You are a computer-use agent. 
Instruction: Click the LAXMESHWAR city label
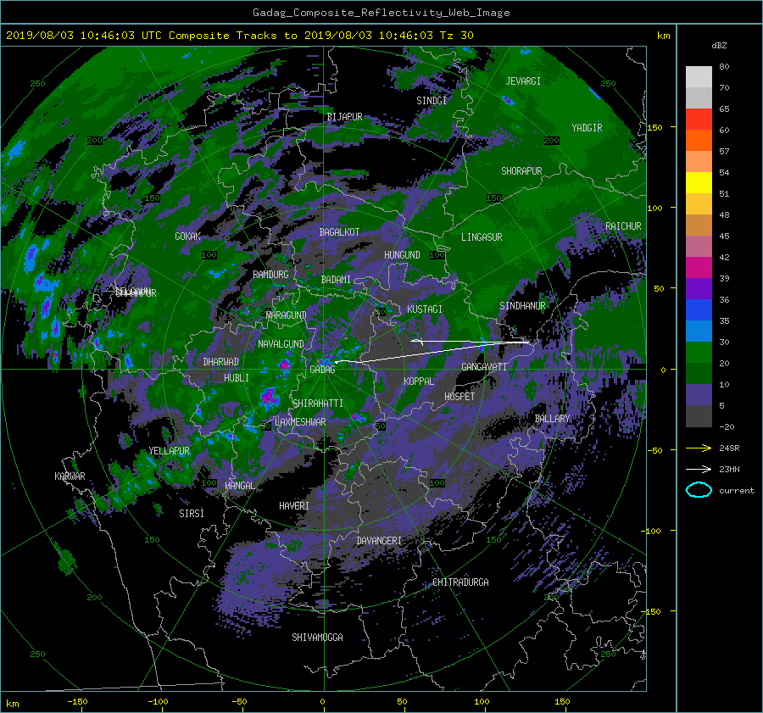[x=300, y=422]
